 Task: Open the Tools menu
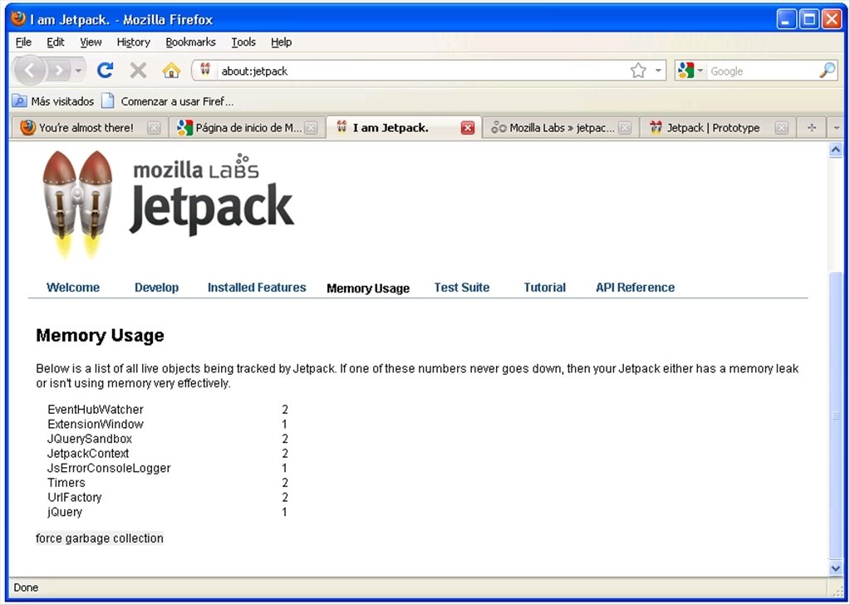pyautogui.click(x=243, y=42)
